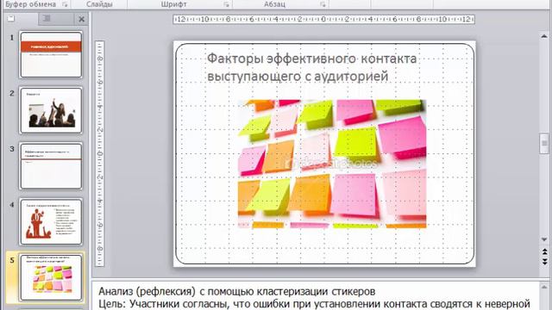Click the 'Абзац' ribbon group label
The width and height of the screenshot is (552, 310).
[x=274, y=4]
